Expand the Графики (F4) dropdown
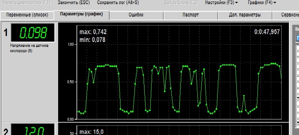Viewport: 299px width, 135px height. click(262, 3)
